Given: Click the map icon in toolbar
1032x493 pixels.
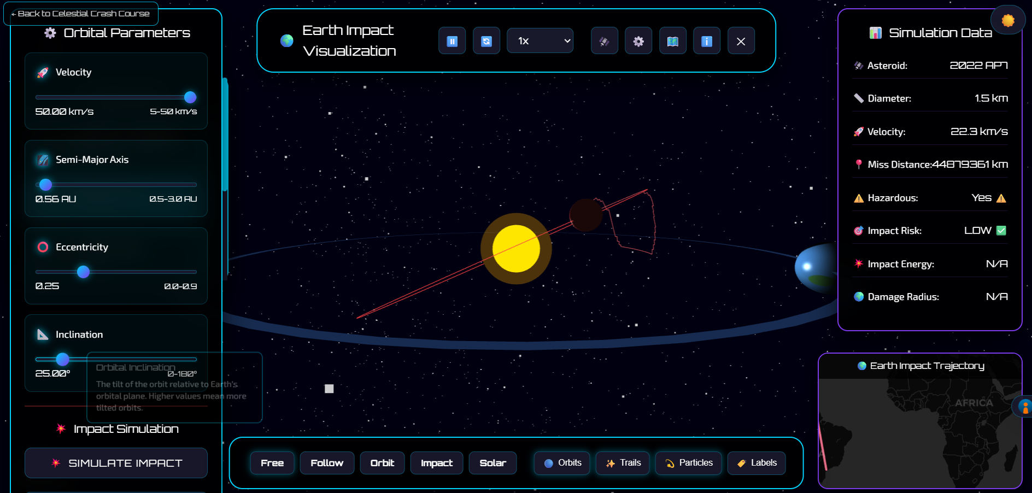Looking at the screenshot, I should click(673, 41).
